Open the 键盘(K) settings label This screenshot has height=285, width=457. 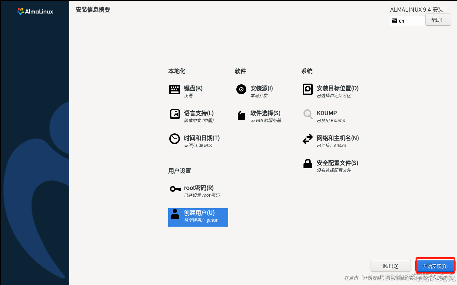pyautogui.click(x=193, y=88)
